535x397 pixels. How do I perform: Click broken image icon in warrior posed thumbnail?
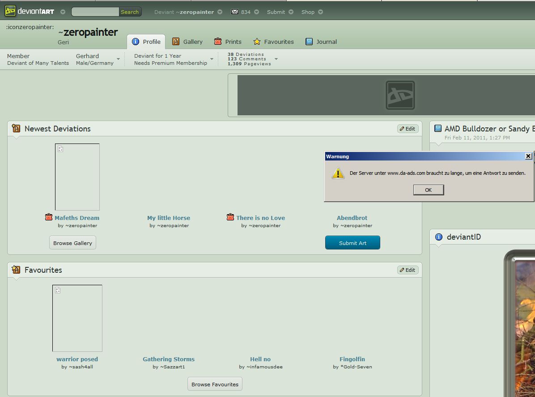tap(58, 290)
